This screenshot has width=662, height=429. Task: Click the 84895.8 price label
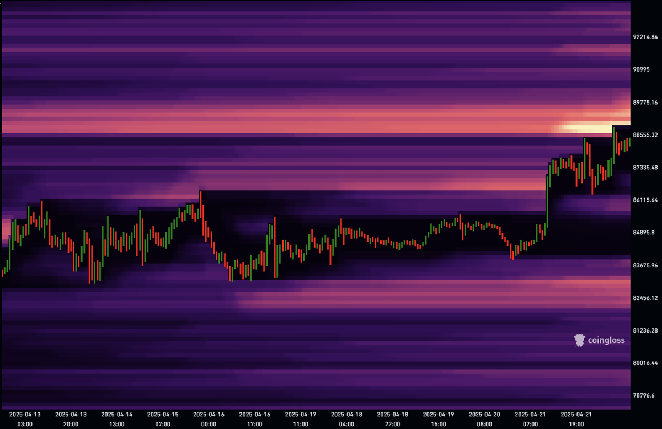click(644, 233)
